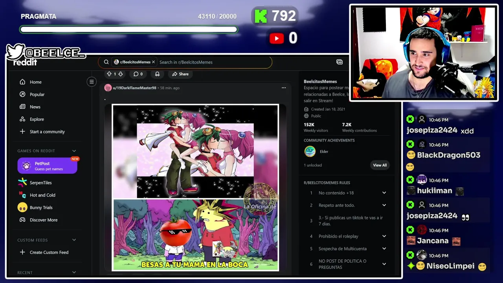Click the Explore icon
The image size is (503, 283).
pos(22,119)
